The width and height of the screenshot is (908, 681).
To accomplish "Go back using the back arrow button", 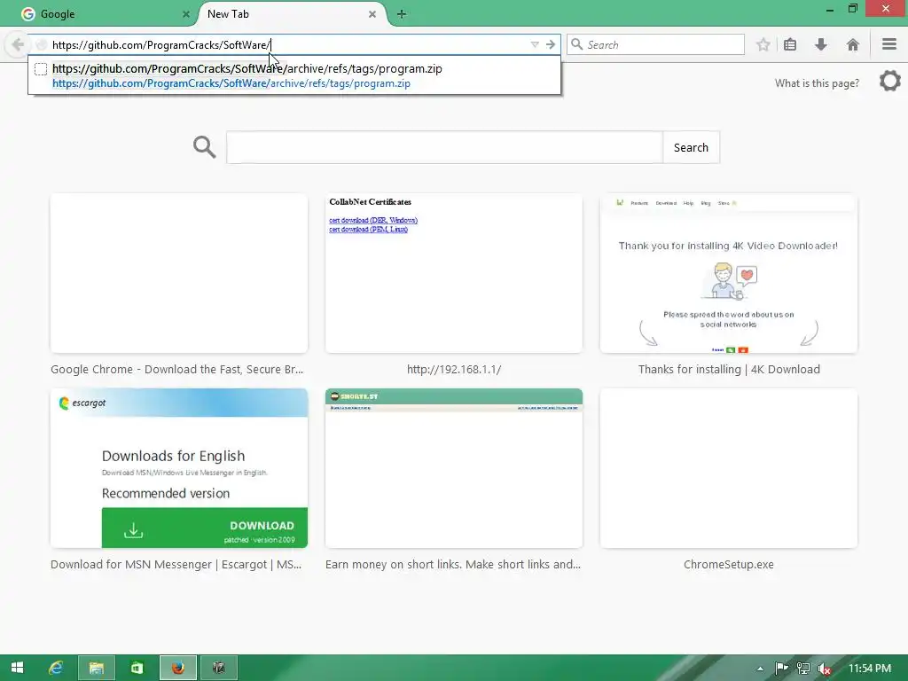I will (x=18, y=44).
